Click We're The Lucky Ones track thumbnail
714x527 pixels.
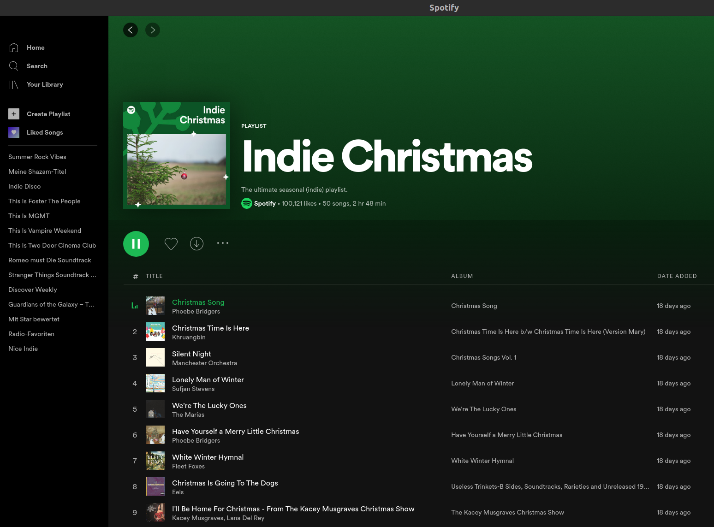point(155,409)
